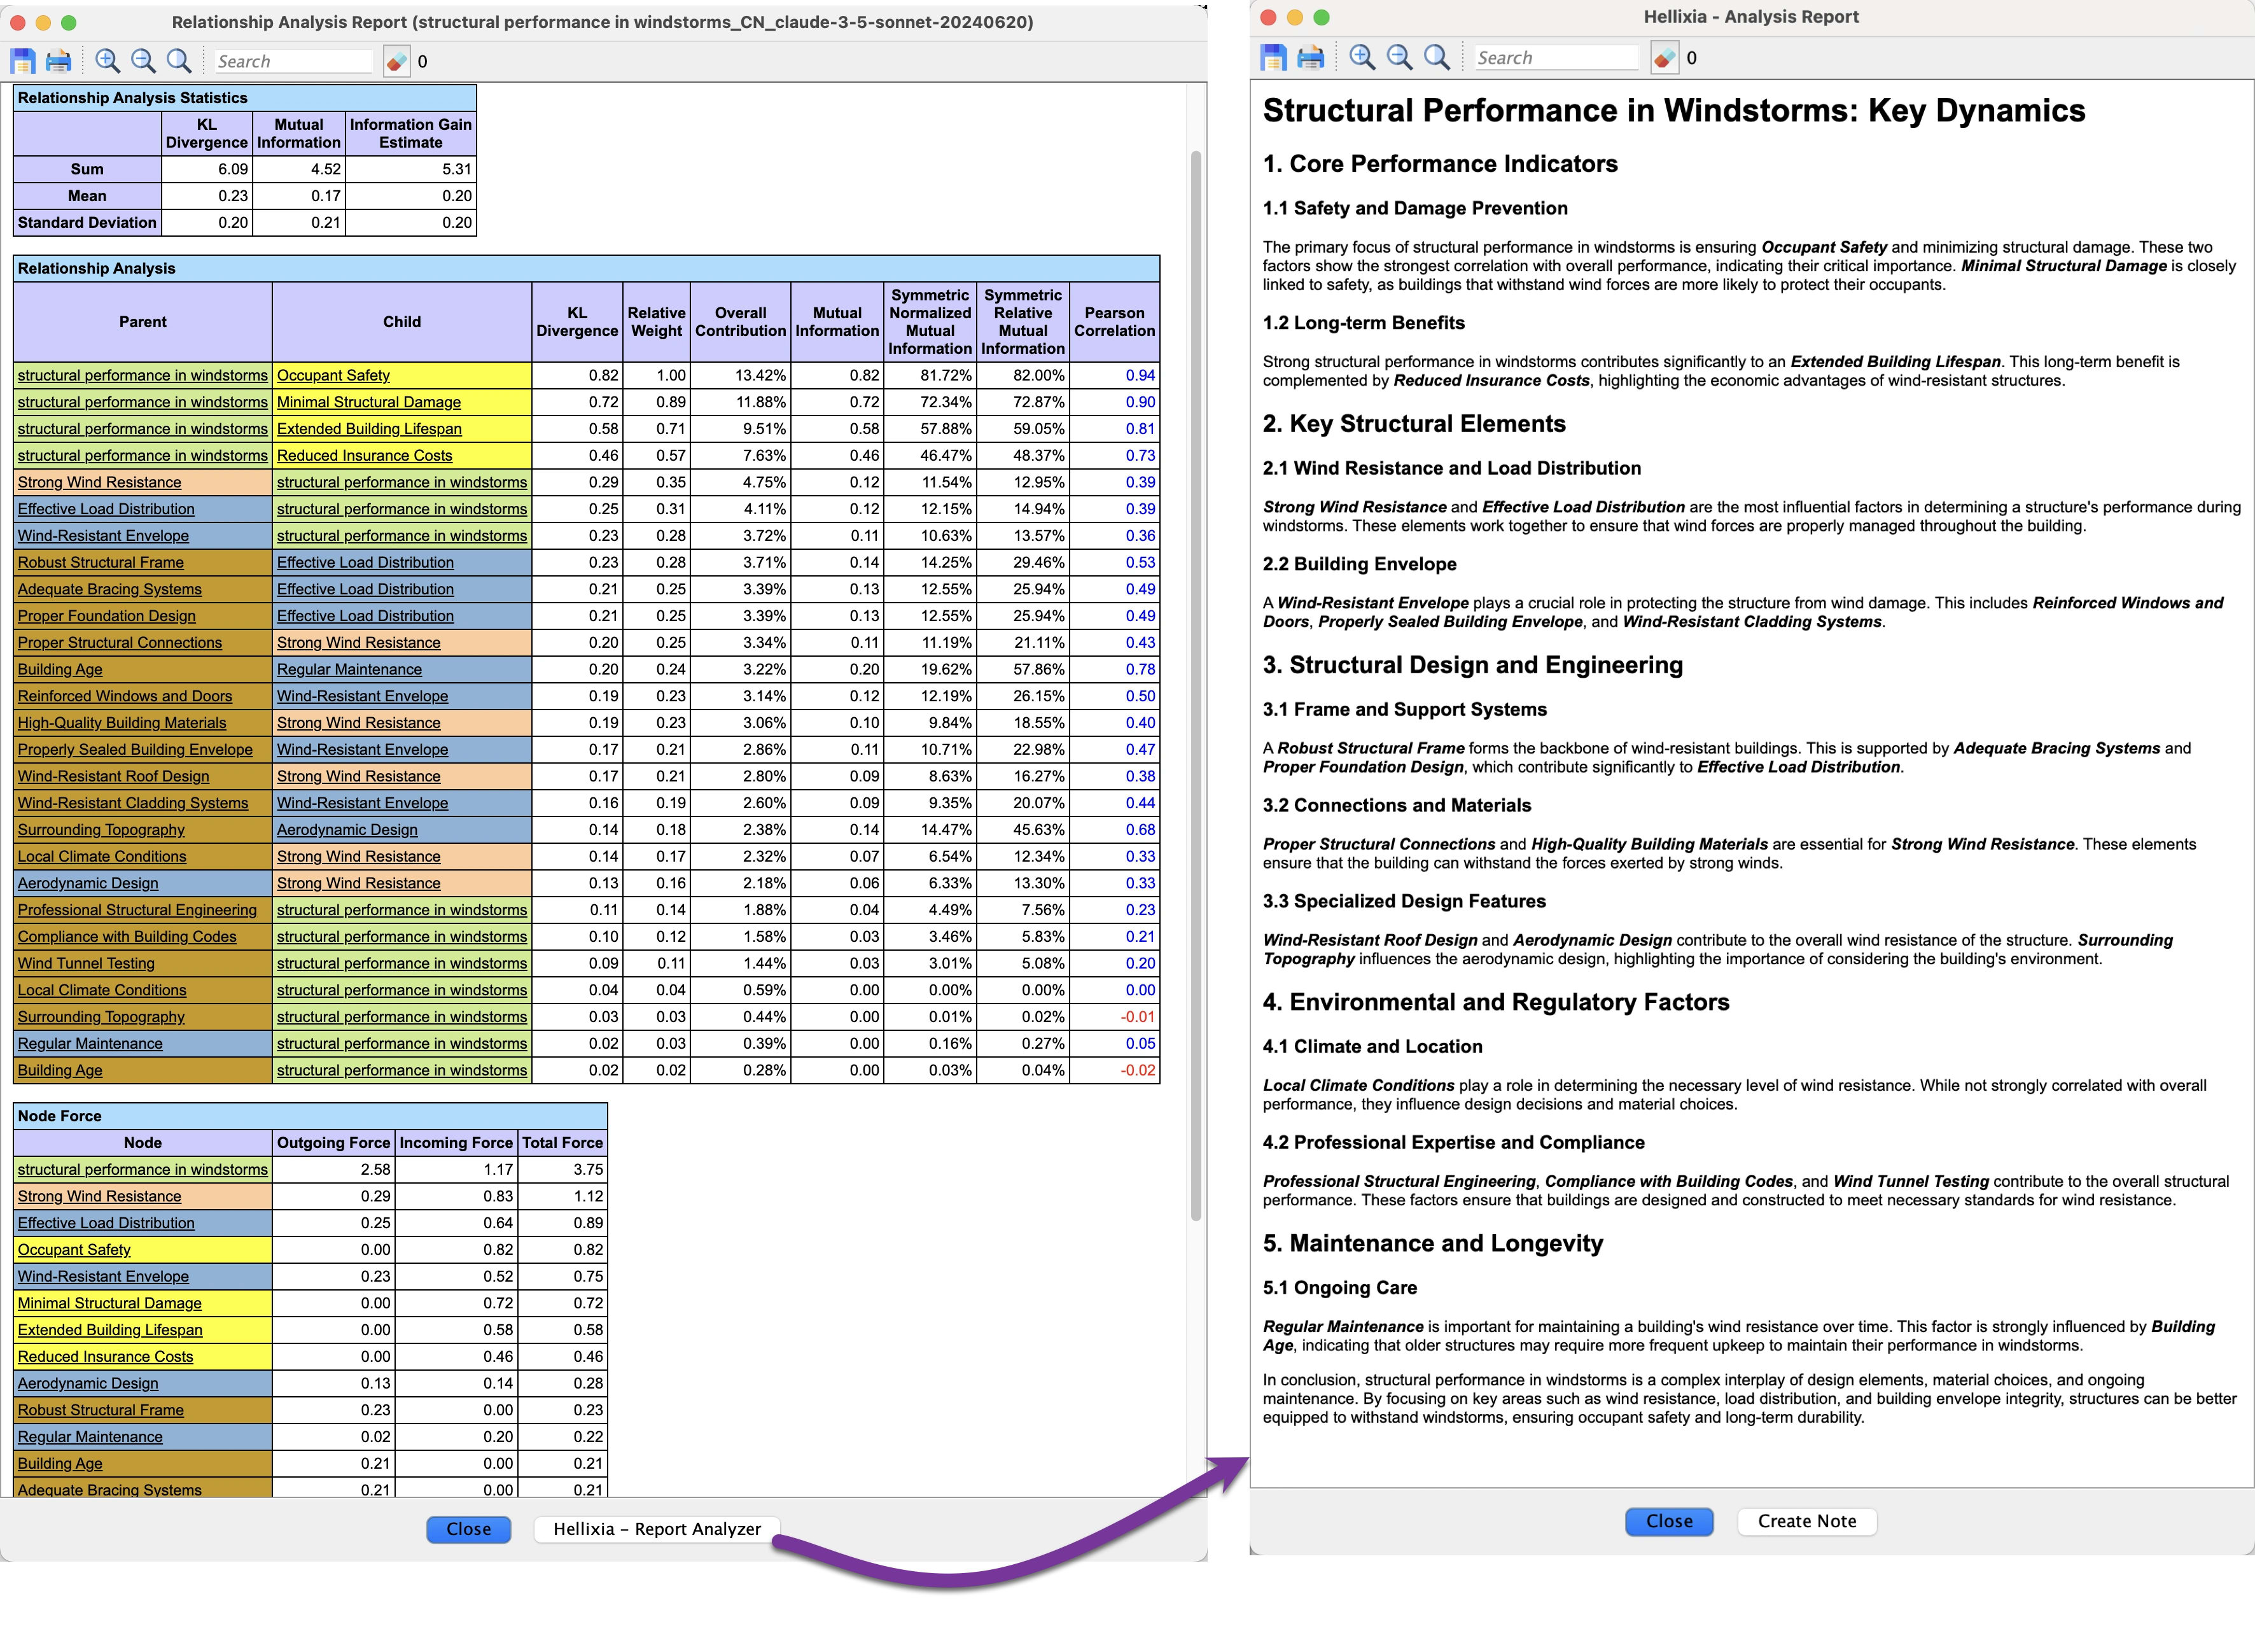This screenshot has height=1652, width=2255.
Task: Open Hellixia – Report Analyzer
Action: coord(656,1529)
